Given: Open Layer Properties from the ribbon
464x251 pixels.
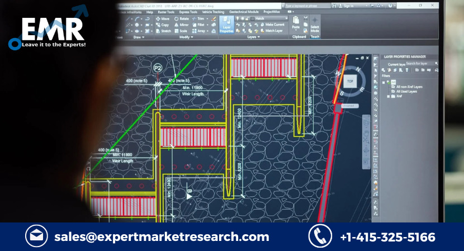Looking at the screenshot, I should pos(226,25).
